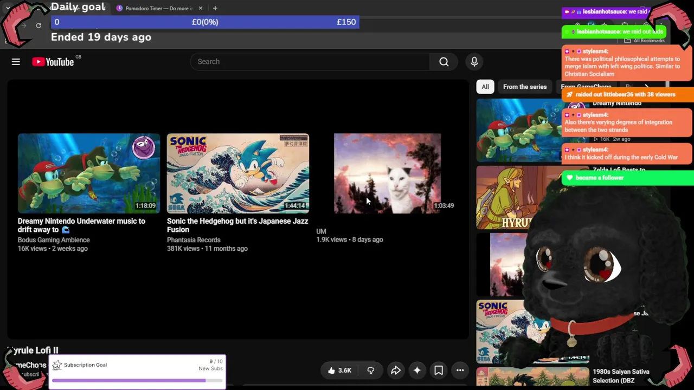Select the From the series chip

click(525, 87)
